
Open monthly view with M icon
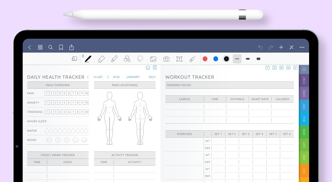(282, 68)
